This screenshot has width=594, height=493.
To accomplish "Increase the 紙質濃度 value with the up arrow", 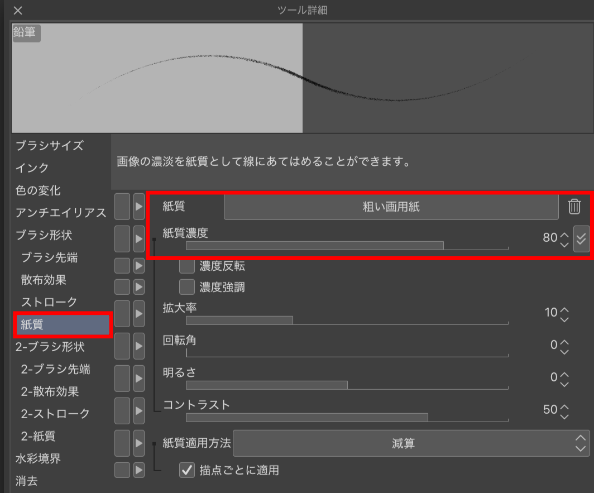I will 564,234.
